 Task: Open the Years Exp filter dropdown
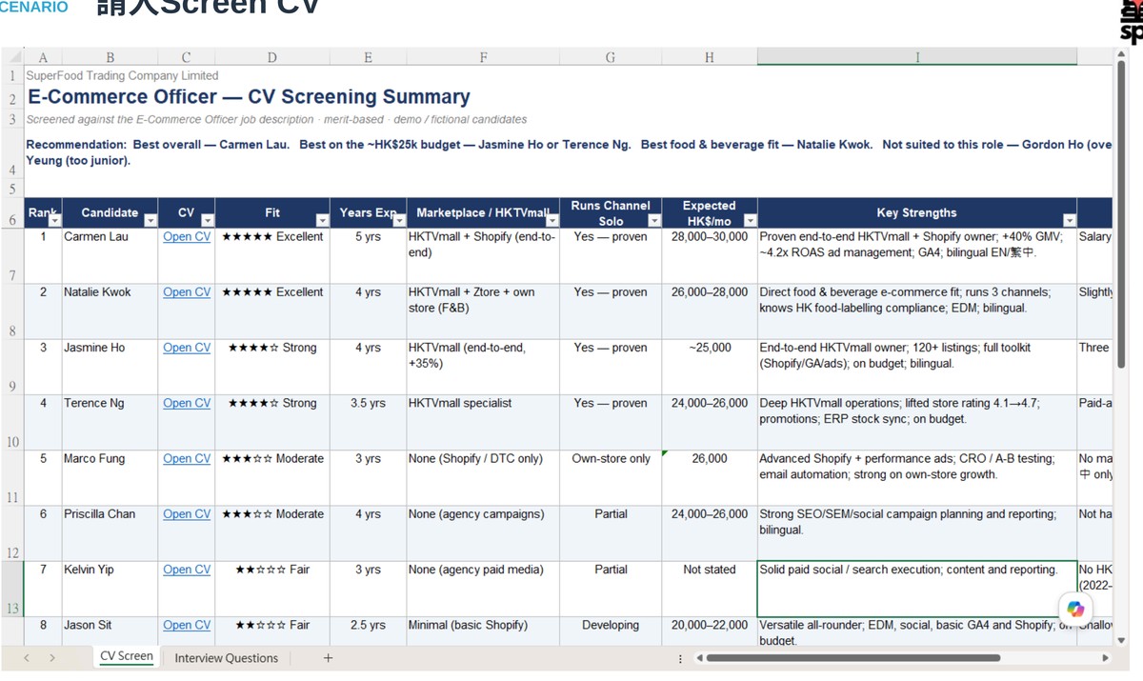(x=399, y=221)
